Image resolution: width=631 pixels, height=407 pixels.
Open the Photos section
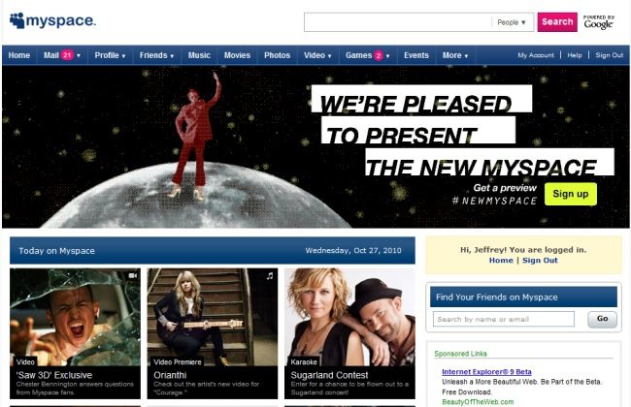277,55
